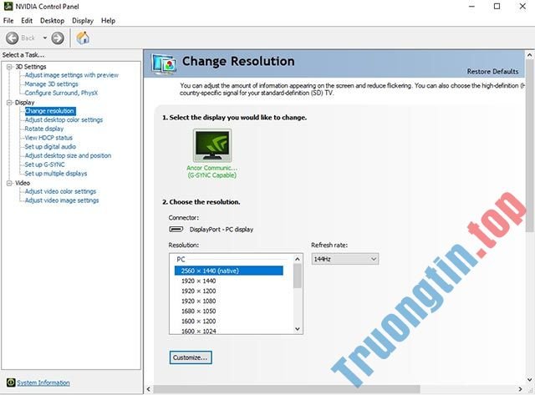
Task: Open the Desktop menu
Action: 52,20
